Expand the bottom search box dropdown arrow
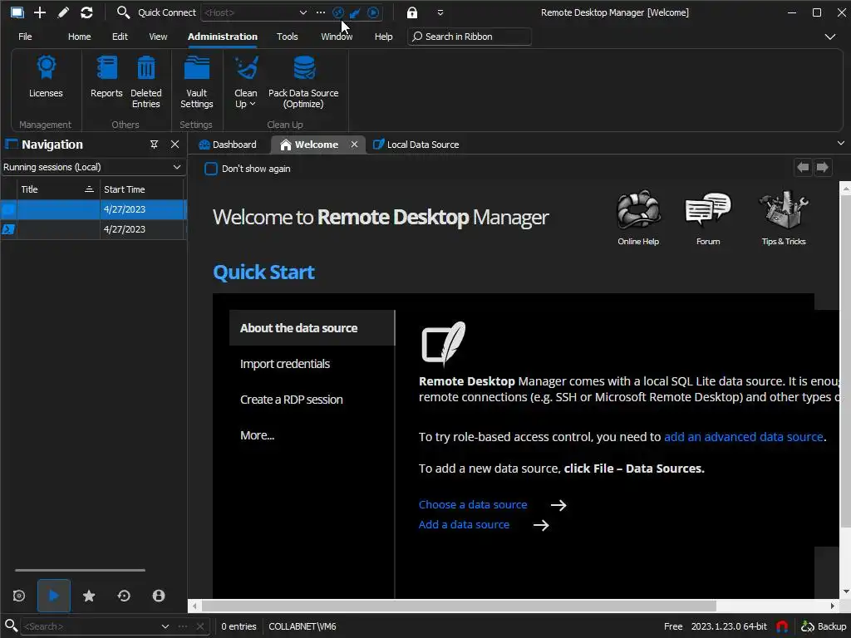The width and height of the screenshot is (851, 638). click(165, 626)
